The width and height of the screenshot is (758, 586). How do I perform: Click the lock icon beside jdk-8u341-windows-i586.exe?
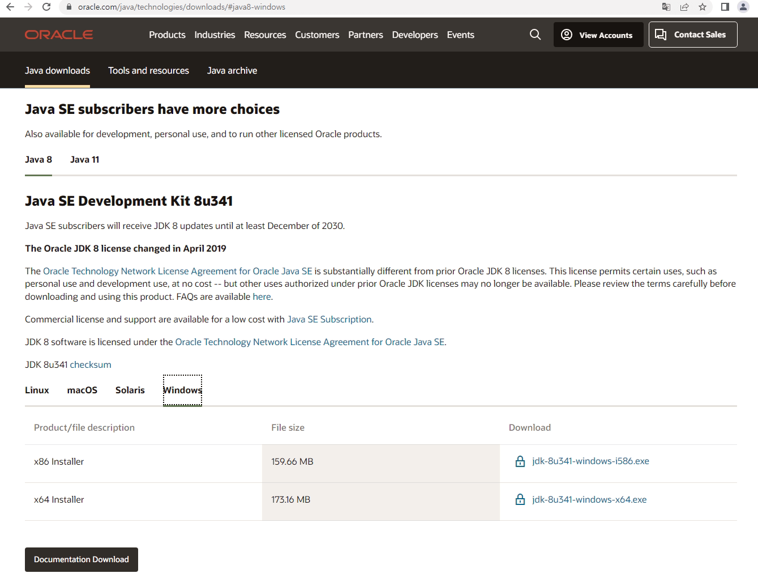pyautogui.click(x=520, y=461)
